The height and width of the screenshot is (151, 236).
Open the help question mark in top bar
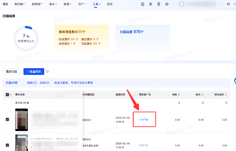[x=167, y=4]
